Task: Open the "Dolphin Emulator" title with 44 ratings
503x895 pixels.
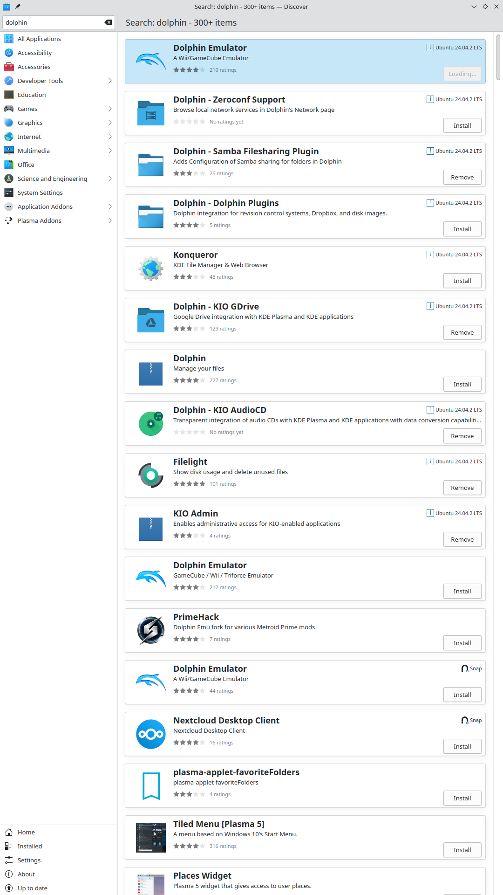Action: click(x=210, y=668)
